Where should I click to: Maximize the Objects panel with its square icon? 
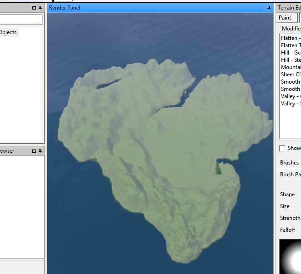click(34, 8)
